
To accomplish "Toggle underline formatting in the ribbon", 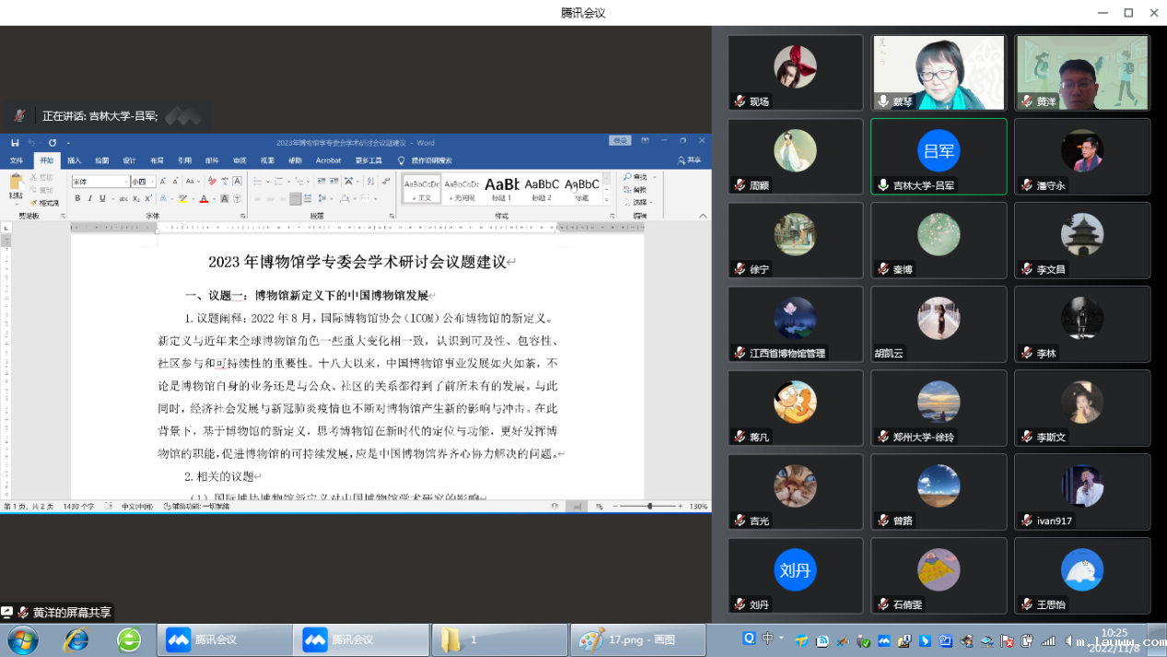I will pyautogui.click(x=101, y=198).
